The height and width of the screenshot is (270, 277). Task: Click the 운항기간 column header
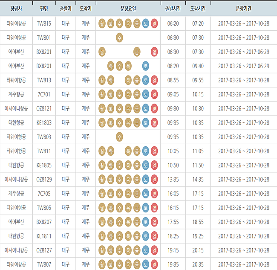click(244, 9)
